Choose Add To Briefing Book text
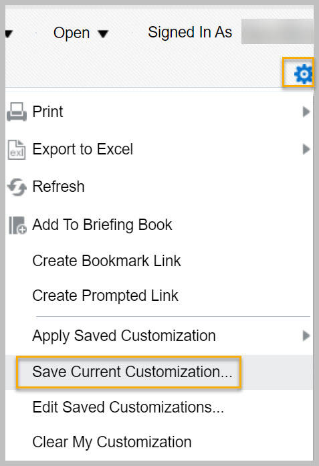 click(x=102, y=225)
